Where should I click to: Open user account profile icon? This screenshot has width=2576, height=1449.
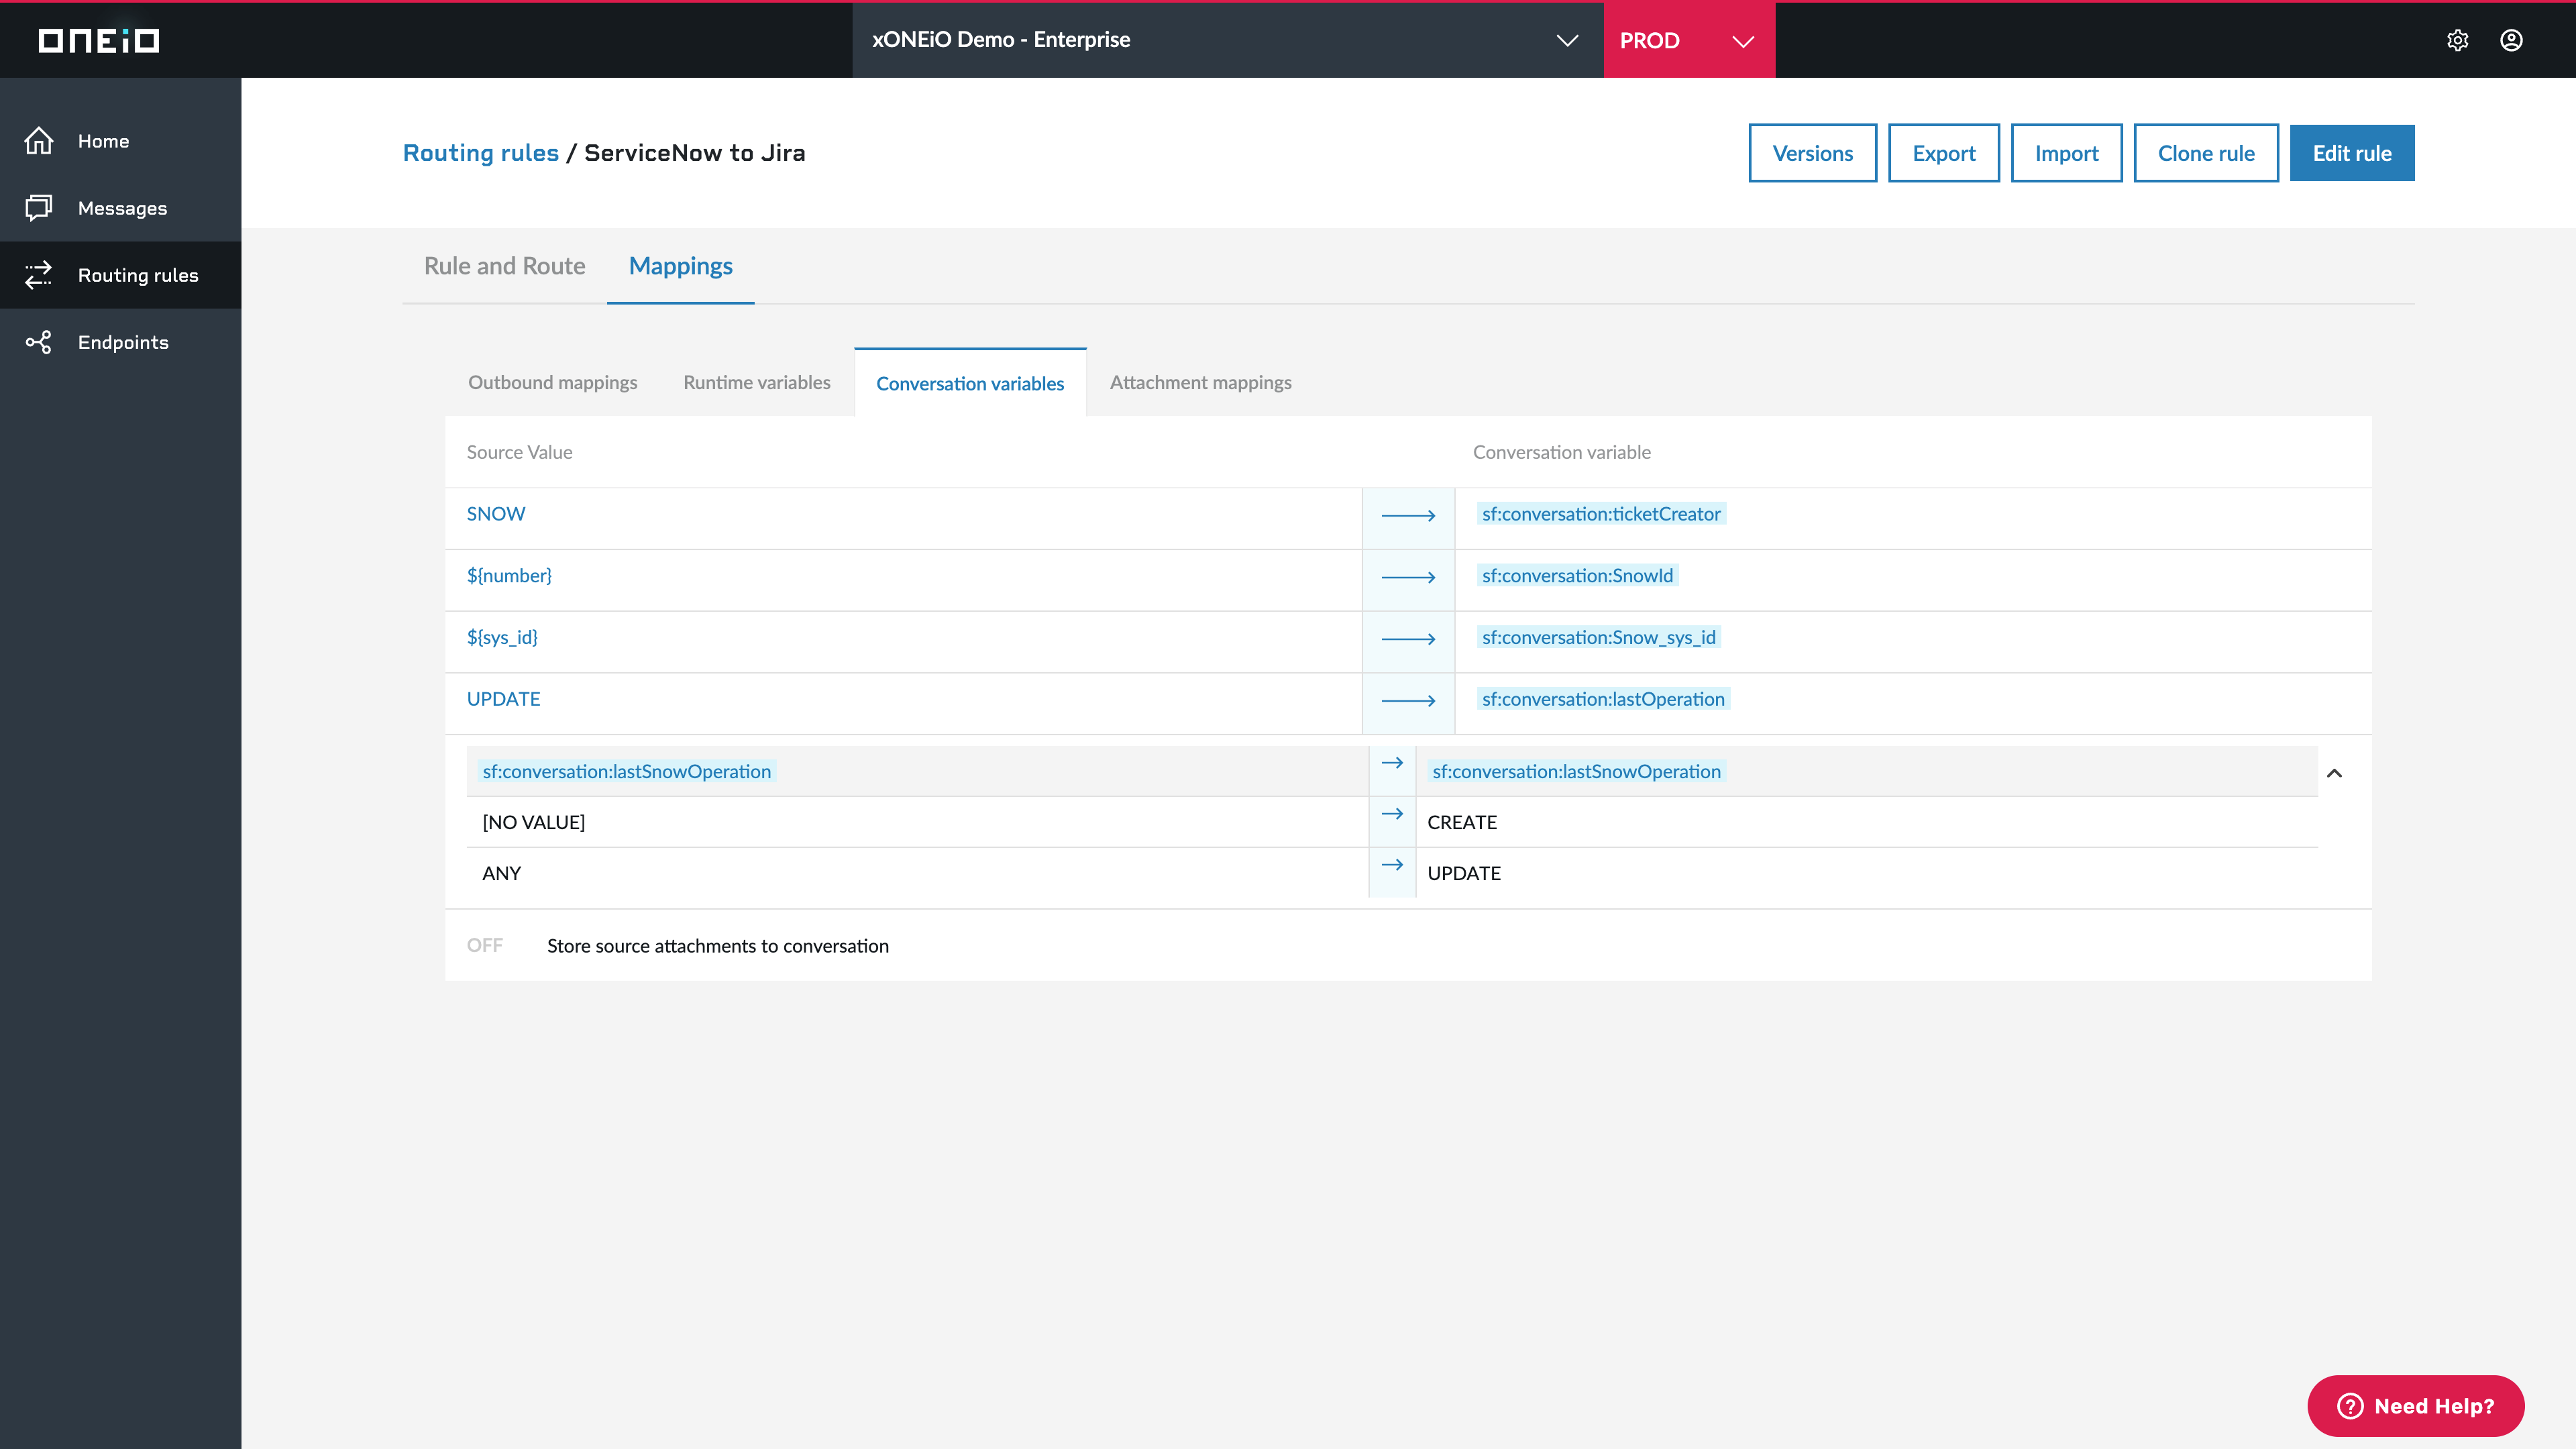[x=2511, y=40]
